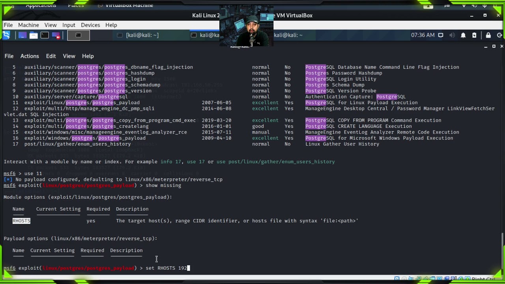This screenshot has height=284, width=505.
Task: Toggle the volume speaker icon in Kali panel
Action: point(452,35)
